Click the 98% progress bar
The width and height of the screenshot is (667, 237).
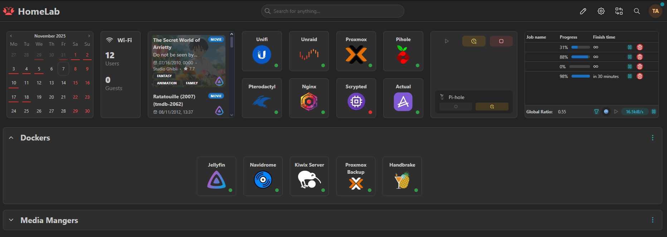point(580,76)
